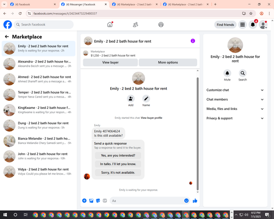
Task: Bookmark this page with star icon
Action: (251, 13)
